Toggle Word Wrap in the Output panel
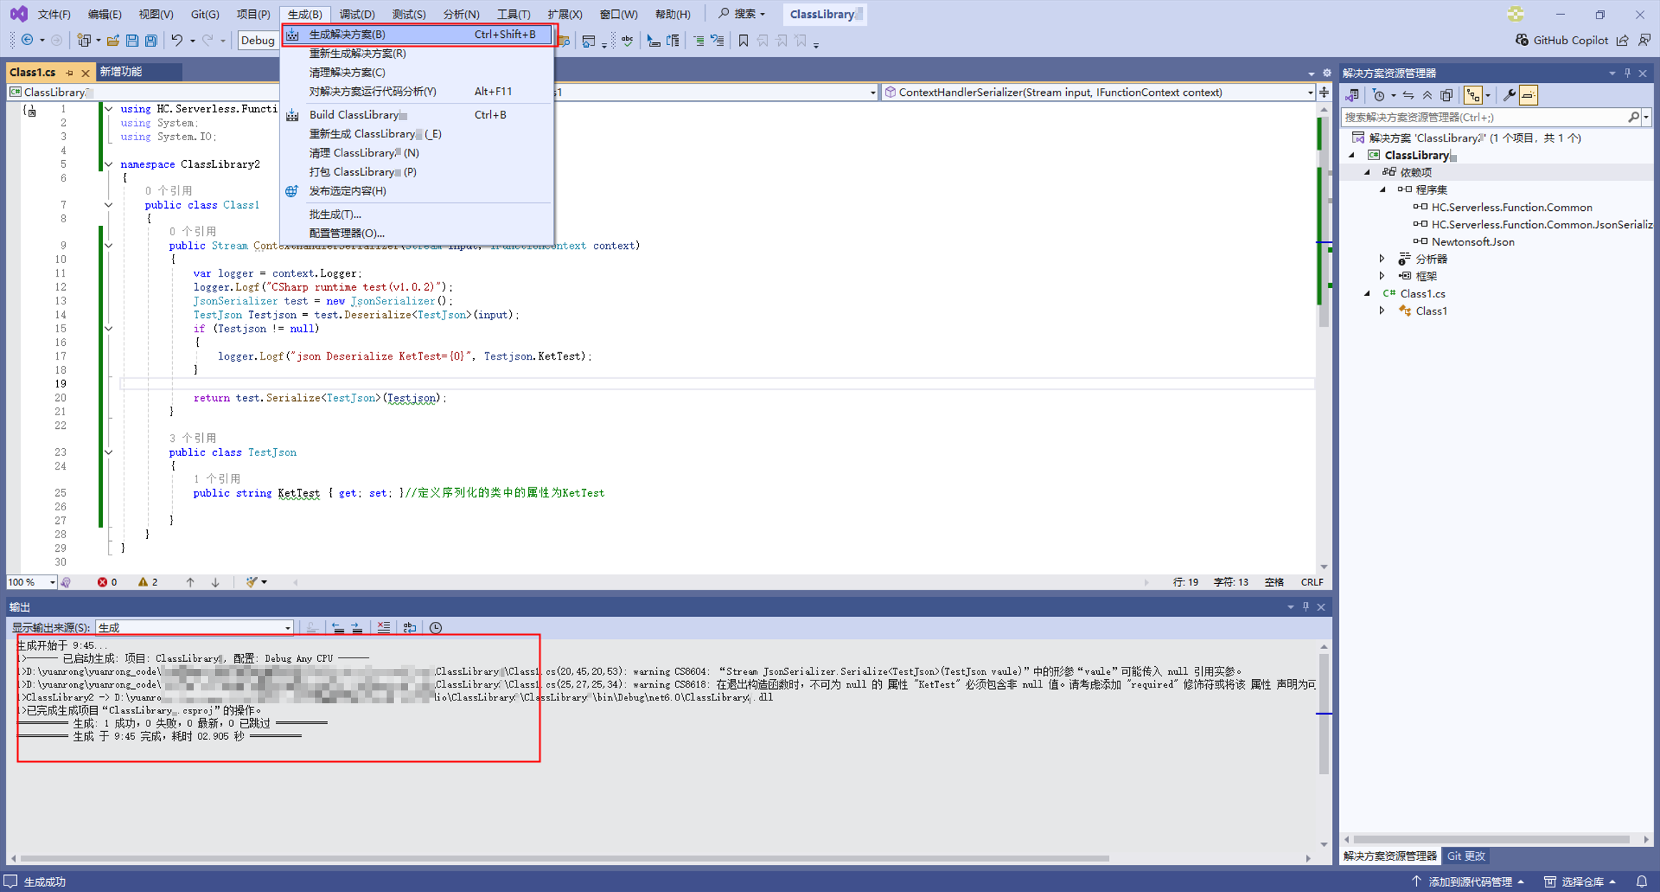This screenshot has height=892, width=1660. [409, 628]
